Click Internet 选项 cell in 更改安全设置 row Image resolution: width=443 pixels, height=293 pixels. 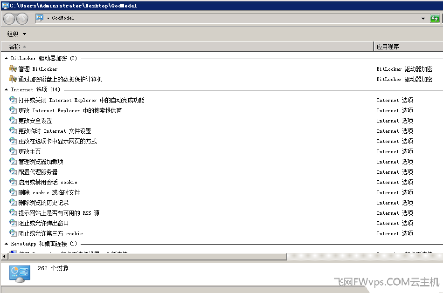pyautogui.click(x=395, y=121)
